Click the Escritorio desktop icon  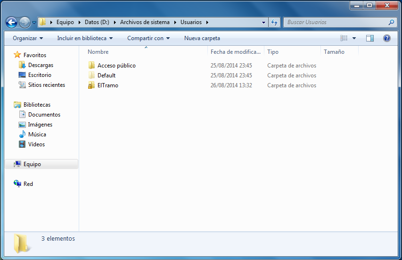tap(22, 75)
